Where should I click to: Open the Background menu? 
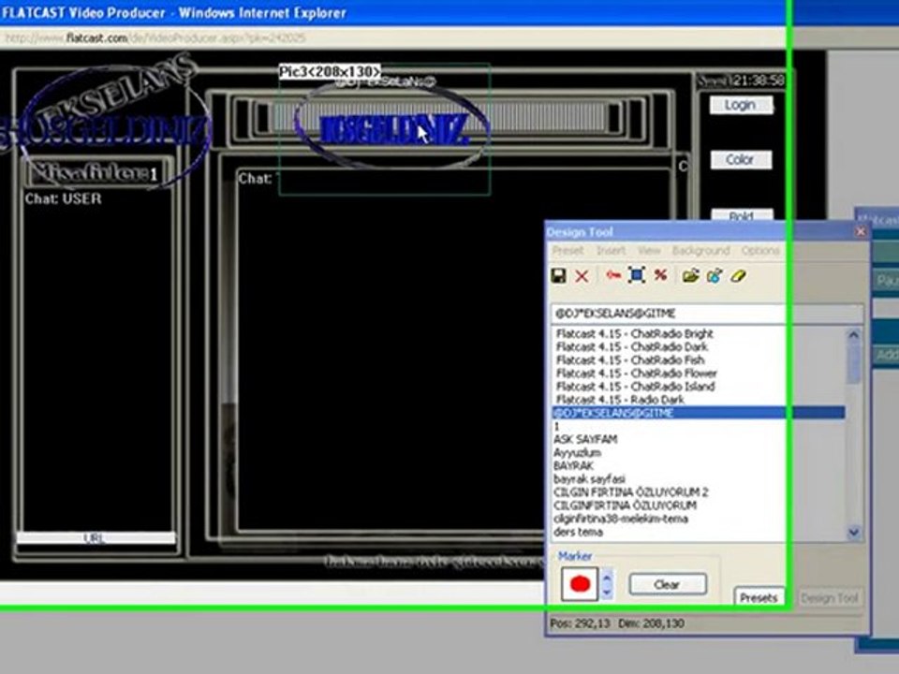tap(701, 251)
